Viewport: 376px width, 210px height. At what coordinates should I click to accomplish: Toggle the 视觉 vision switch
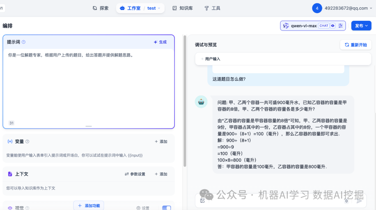click(x=166, y=208)
